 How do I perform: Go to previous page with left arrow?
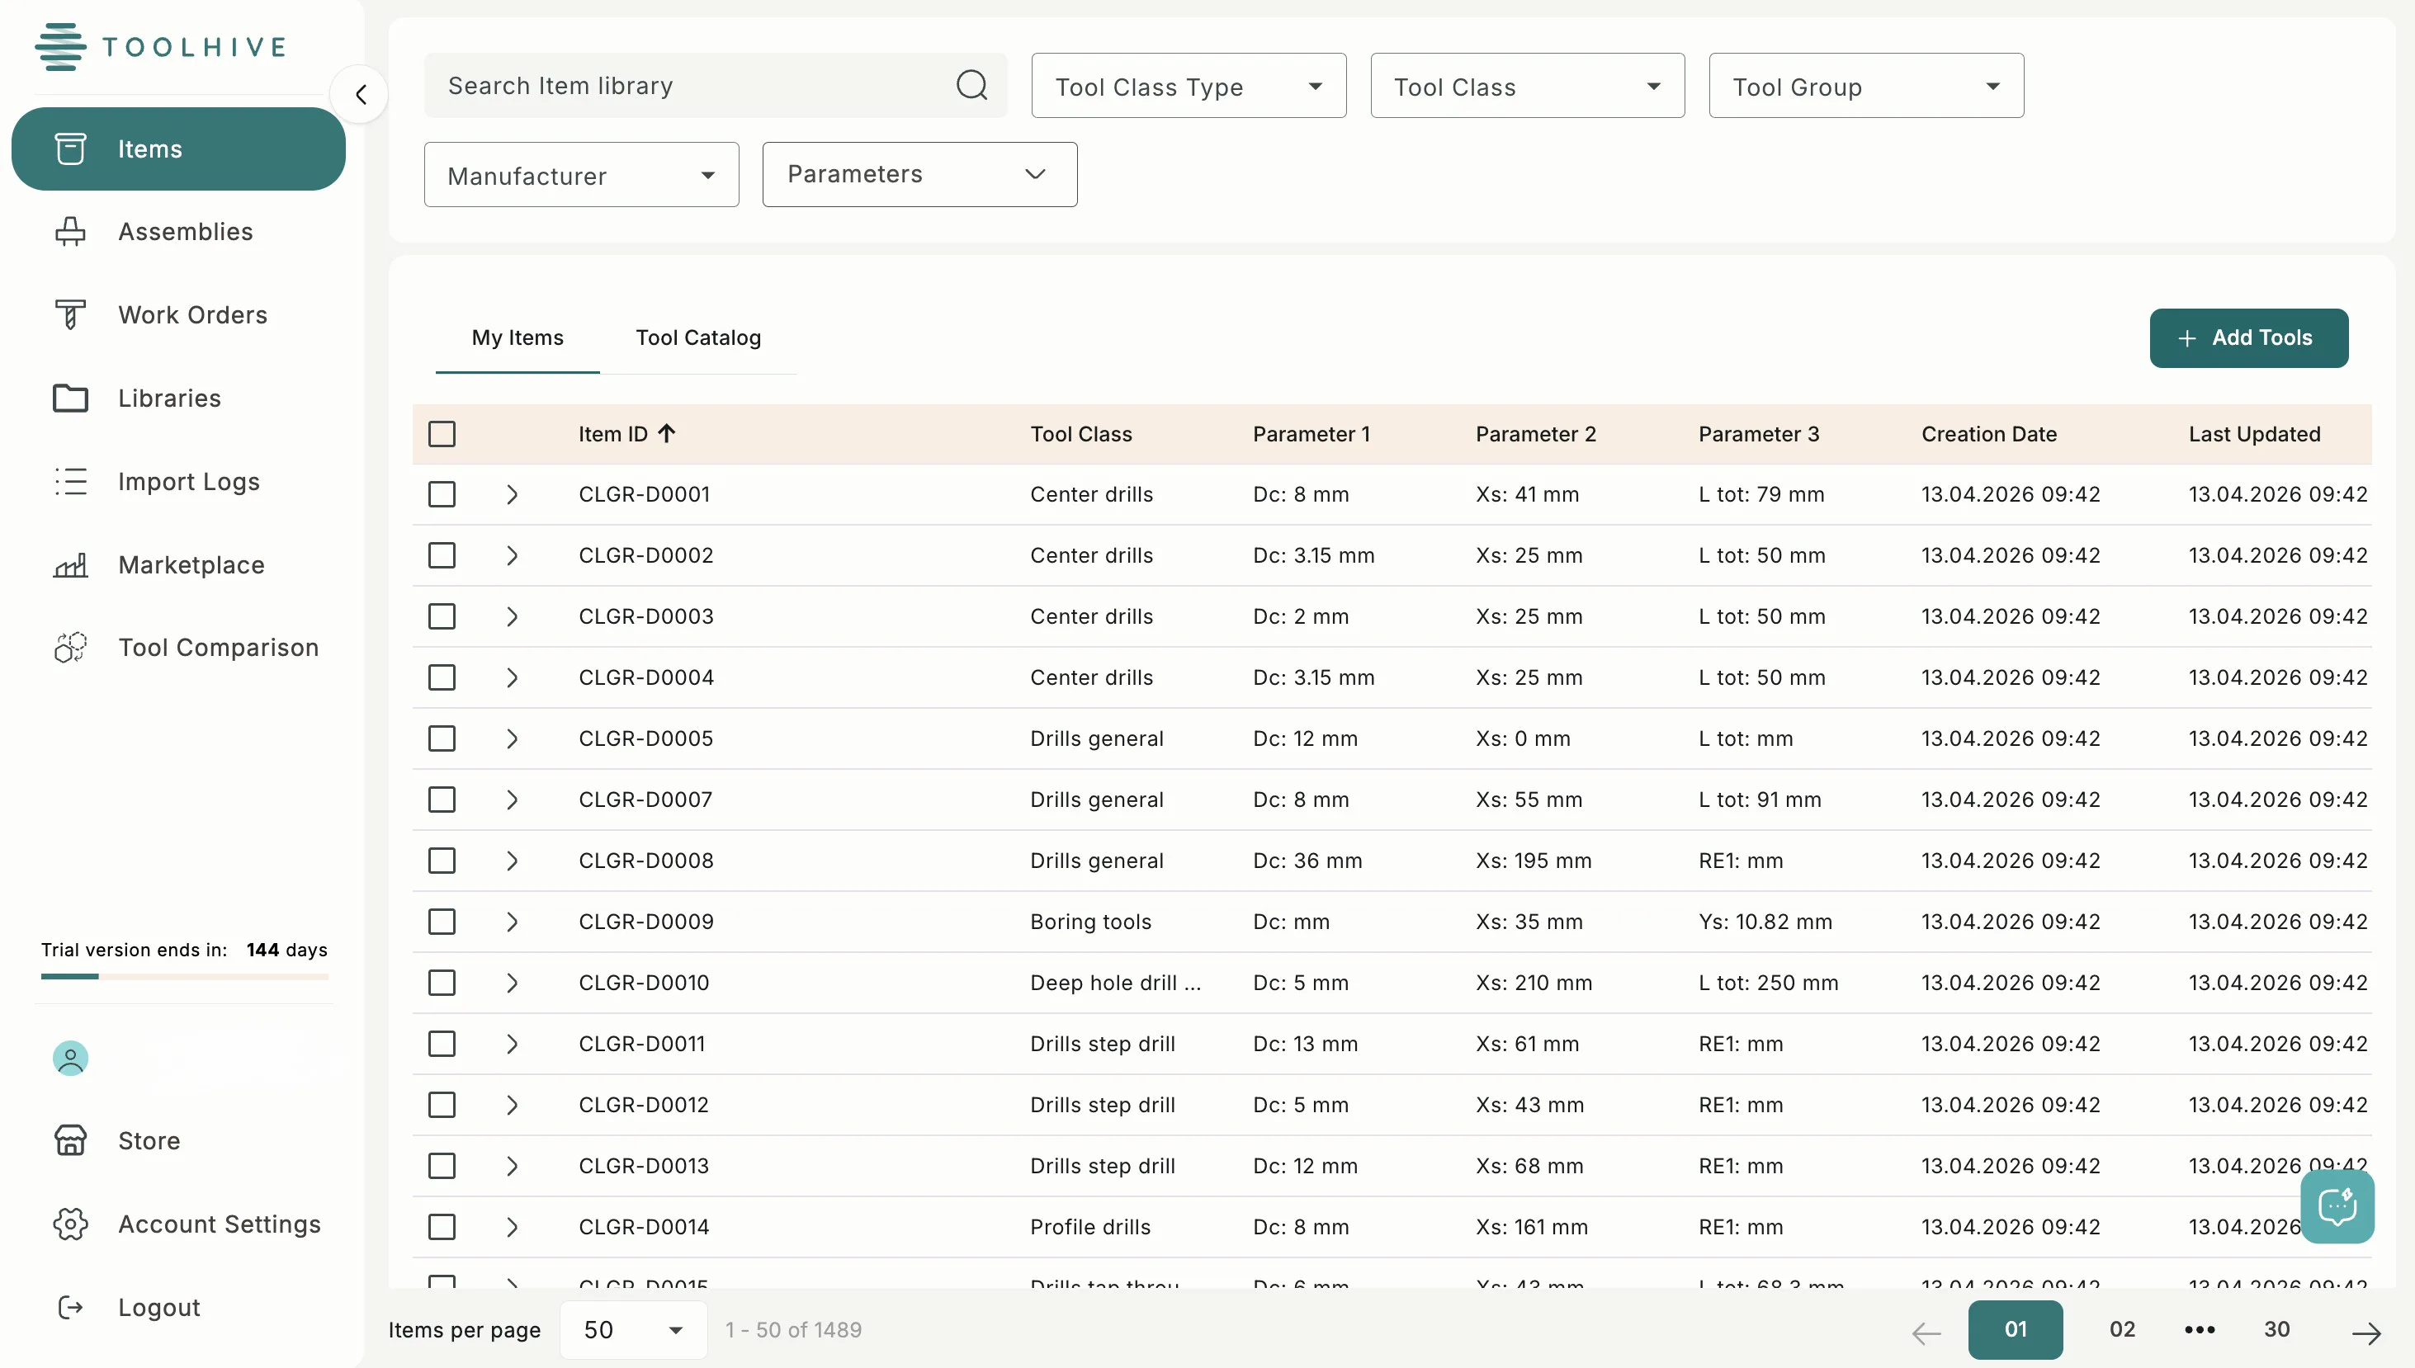pyautogui.click(x=1926, y=1333)
